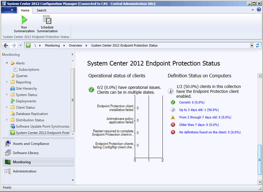Open Schedule Summarization calendar icon
The height and width of the screenshot is (192, 263).
click(47, 20)
